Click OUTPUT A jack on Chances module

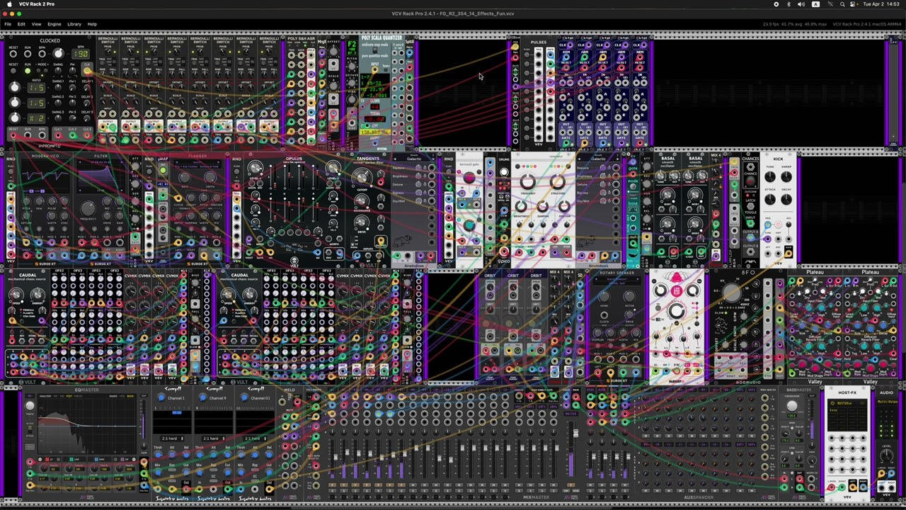click(x=751, y=237)
